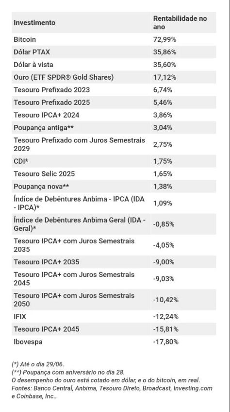Select the Poupança nova row
Viewport: 230px width, 412px height.
114,187
